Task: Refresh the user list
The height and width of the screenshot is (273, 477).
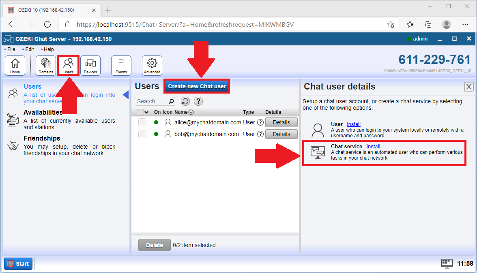Action: 185,101
